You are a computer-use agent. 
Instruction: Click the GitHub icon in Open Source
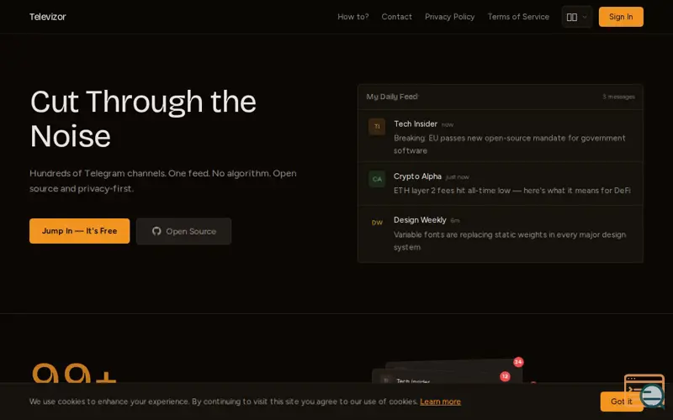156,232
